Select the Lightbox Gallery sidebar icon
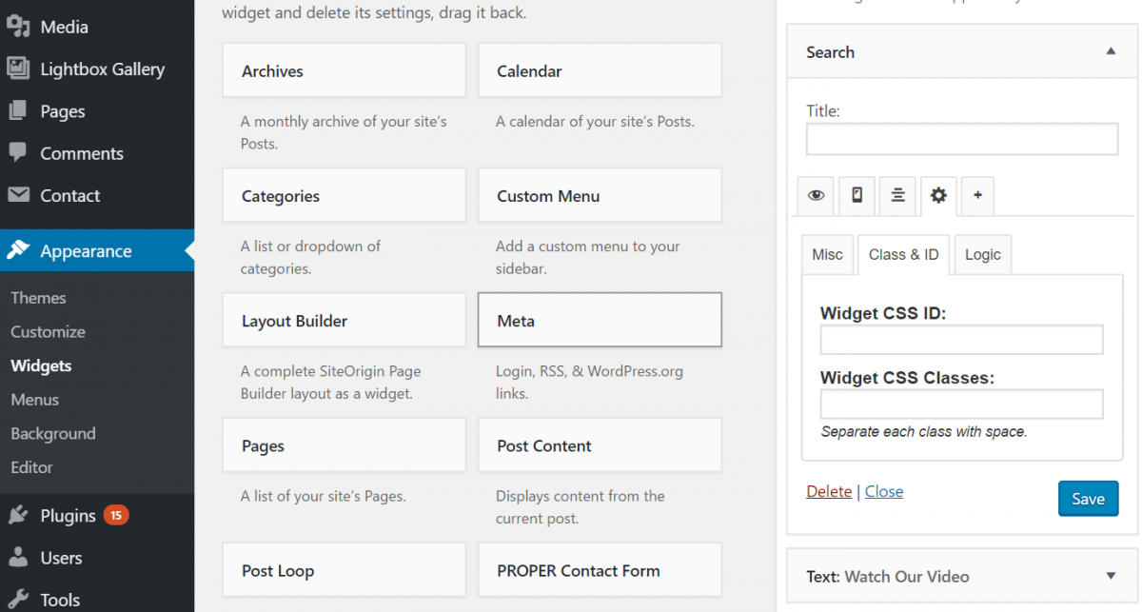 20,69
